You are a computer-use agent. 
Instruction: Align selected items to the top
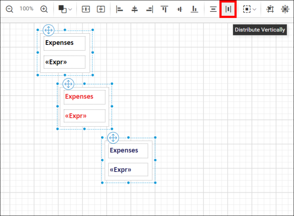coord(164,9)
